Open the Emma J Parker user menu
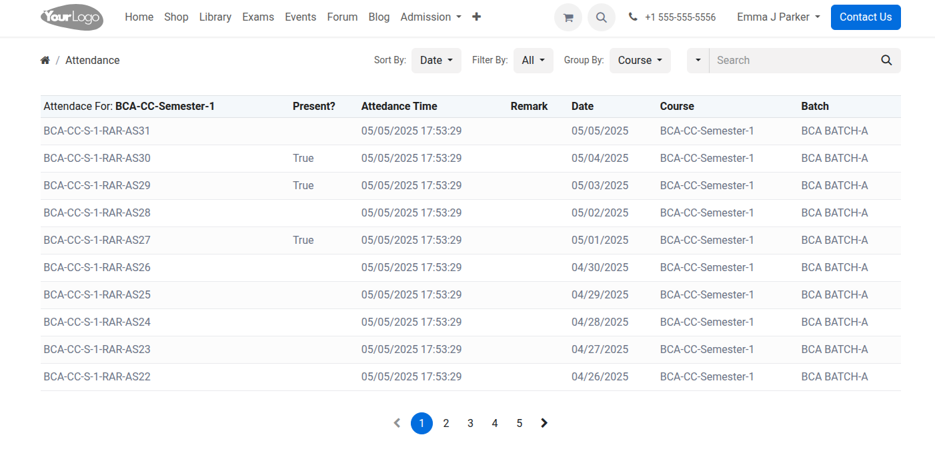935x455 pixels. 778,17
